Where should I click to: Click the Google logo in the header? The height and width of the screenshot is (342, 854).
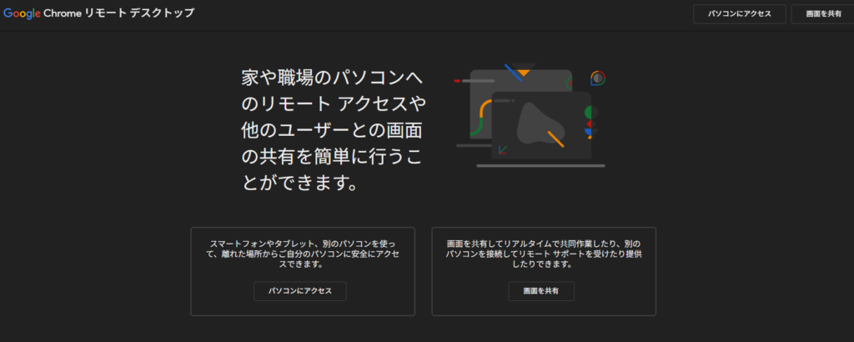(22, 13)
